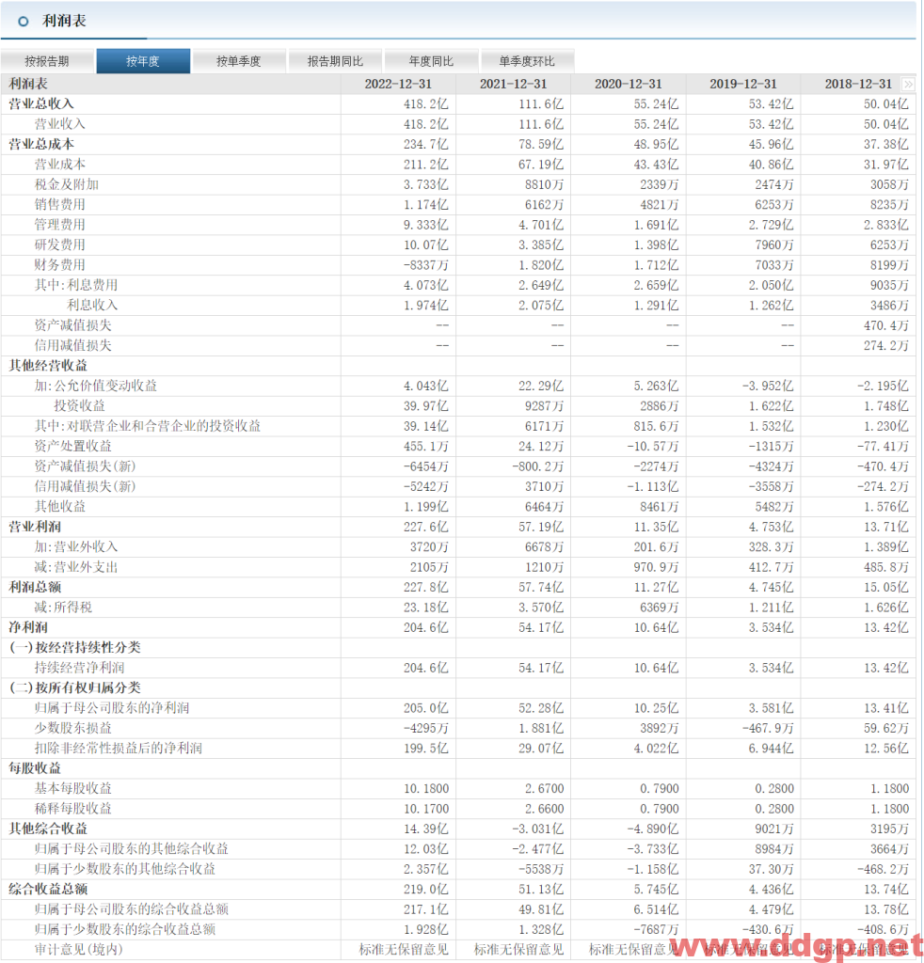
Task: Click the 营业收入 row label
Action: (59, 124)
